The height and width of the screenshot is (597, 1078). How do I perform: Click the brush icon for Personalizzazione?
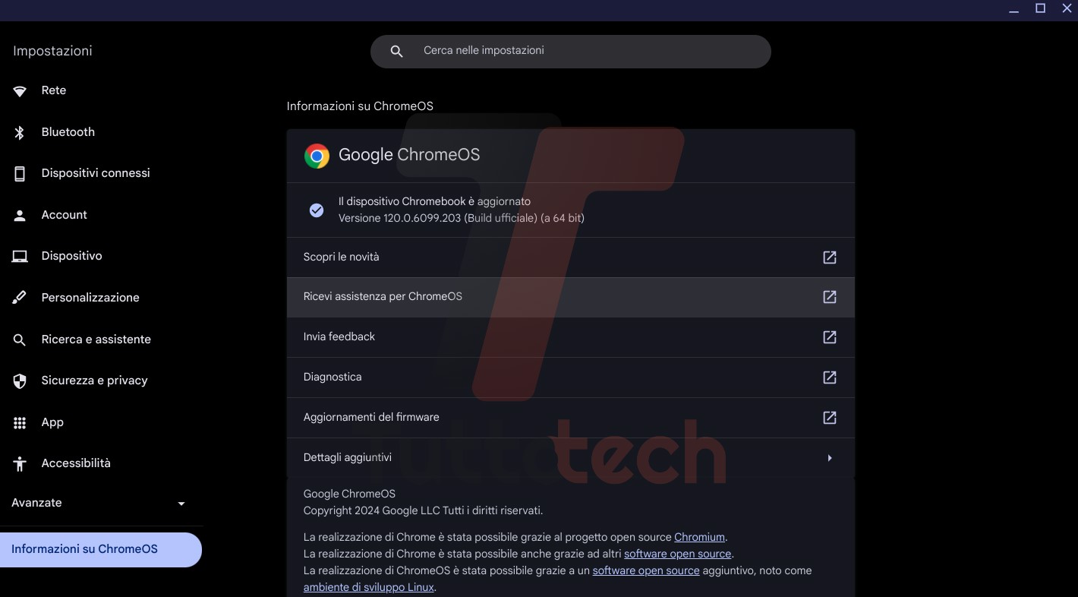point(20,298)
